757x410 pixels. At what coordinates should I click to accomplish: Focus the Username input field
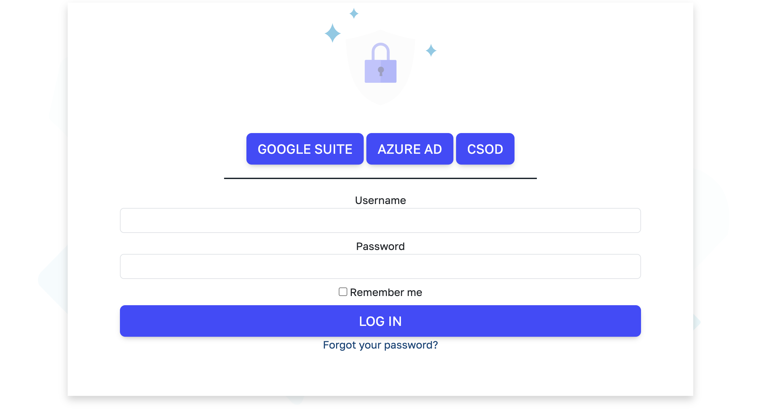380,220
